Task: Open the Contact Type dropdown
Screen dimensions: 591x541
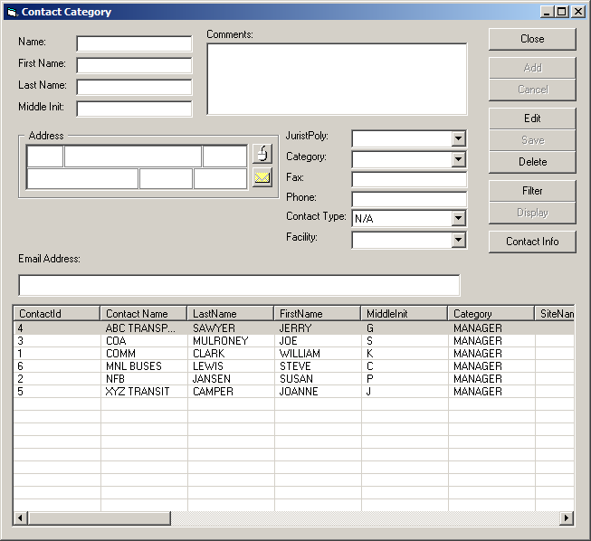Action: (459, 218)
